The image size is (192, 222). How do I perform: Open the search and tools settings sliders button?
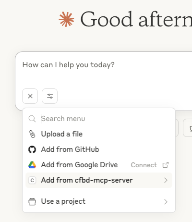pyautogui.click(x=49, y=96)
